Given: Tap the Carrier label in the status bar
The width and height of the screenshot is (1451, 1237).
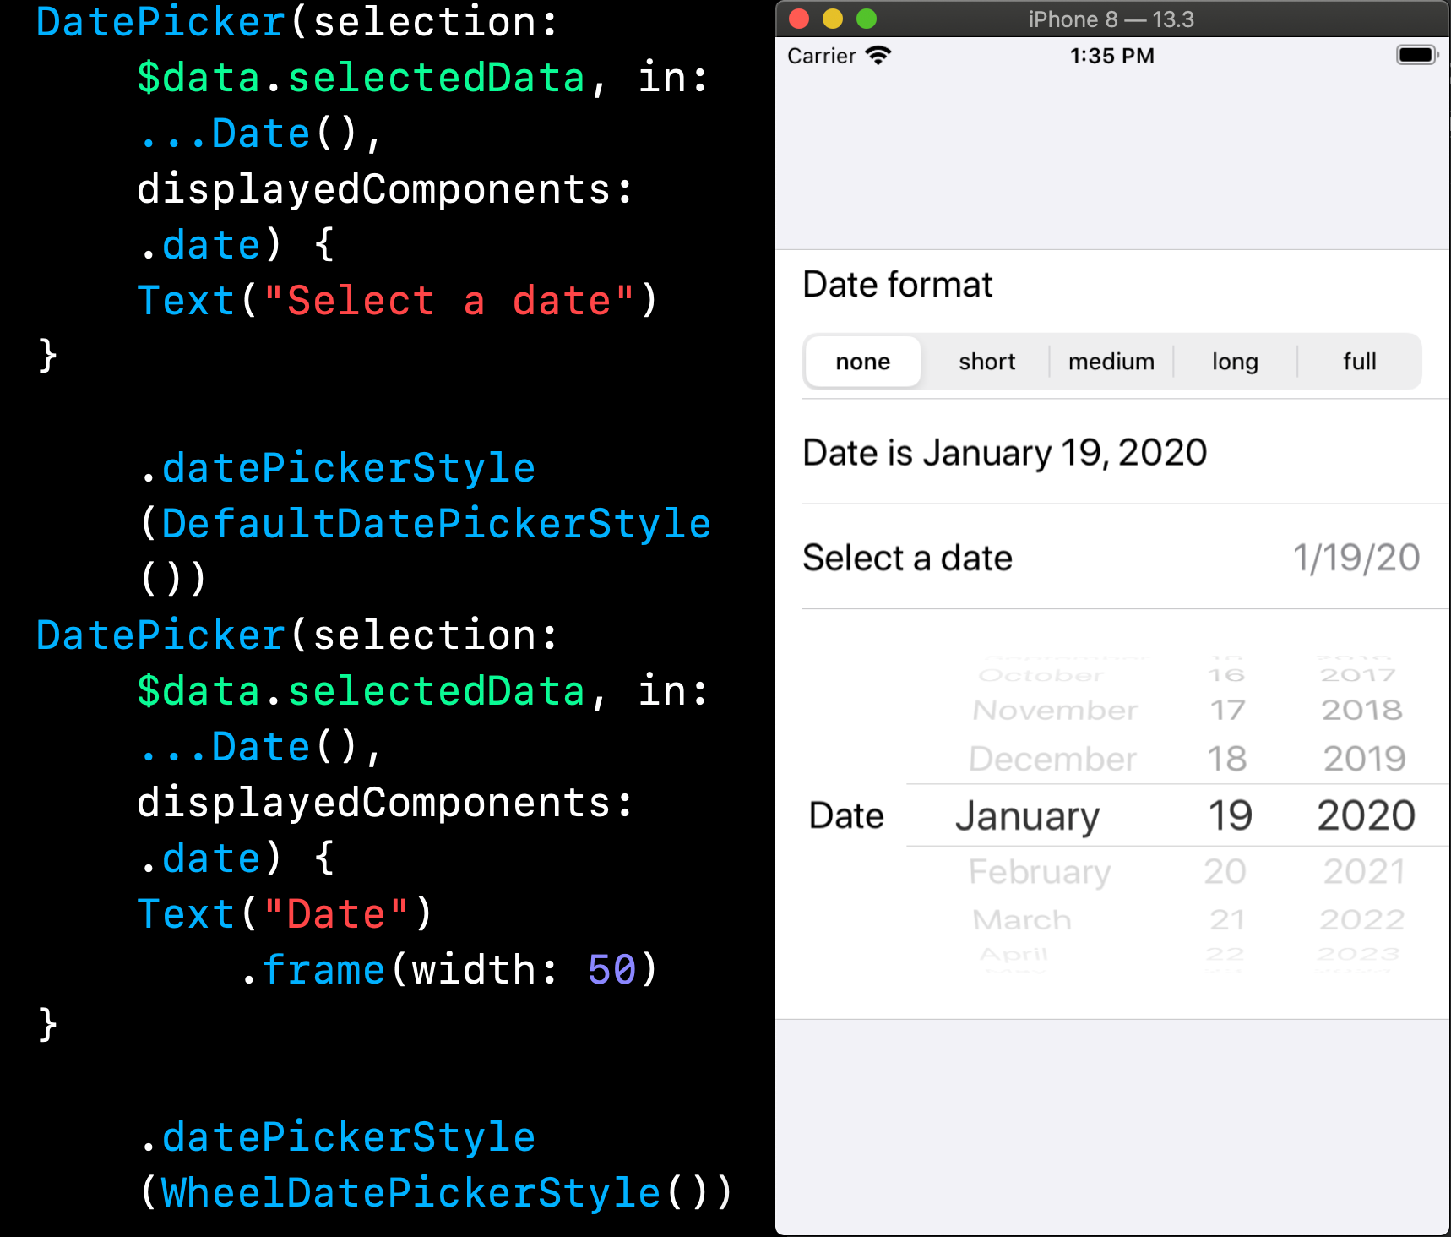Looking at the screenshot, I should click(820, 56).
